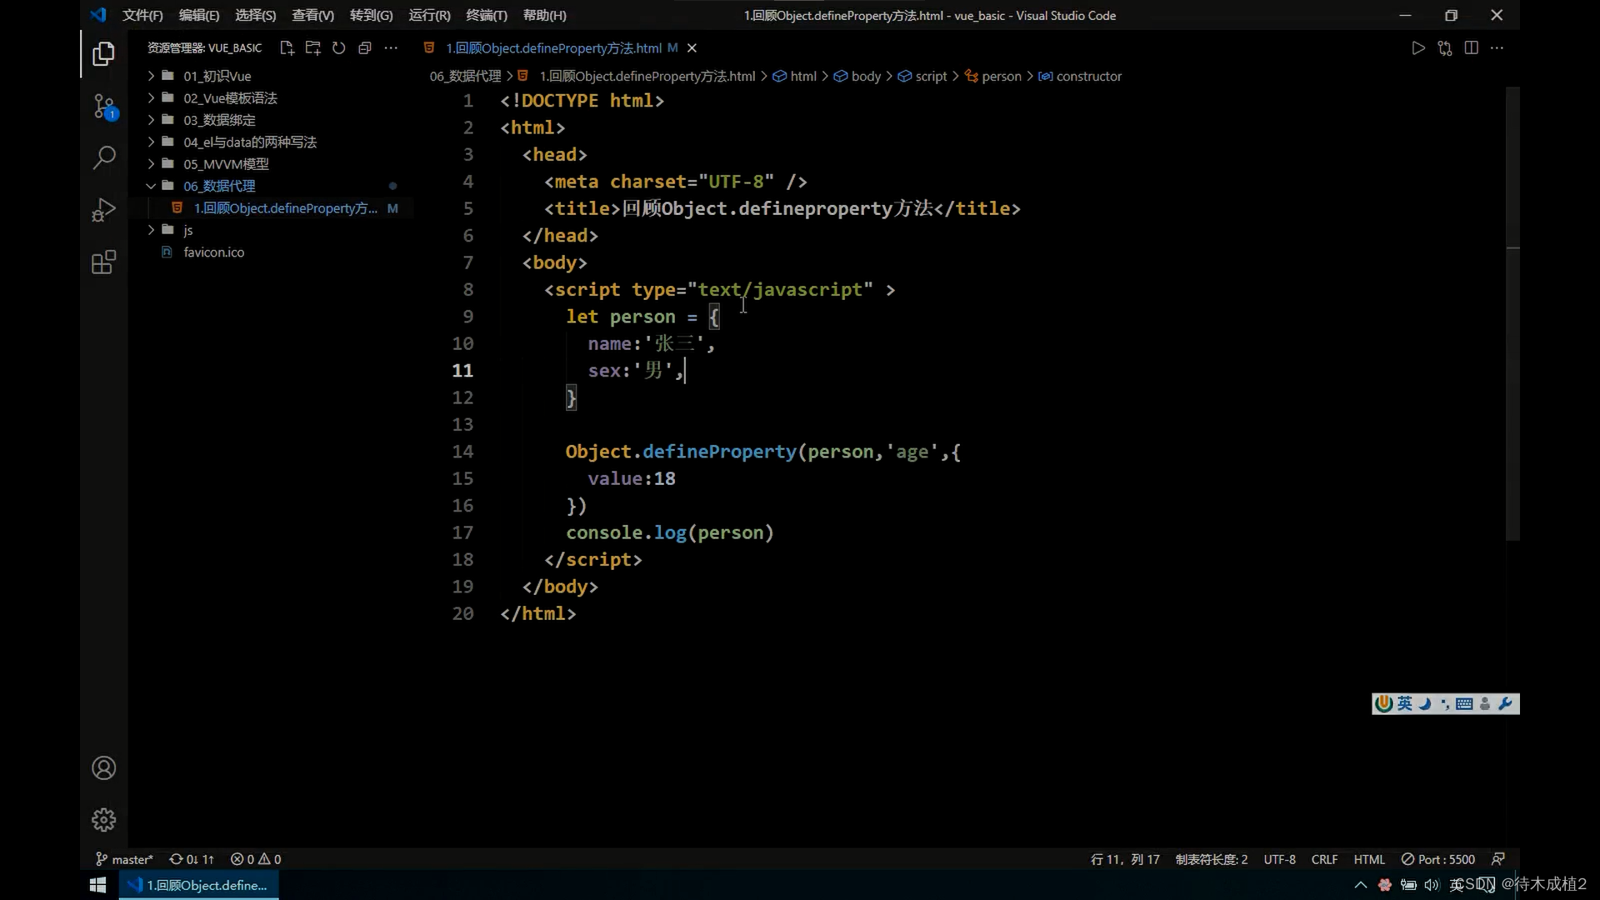
Task: Place cursor on line 17 console.log
Action: tap(670, 532)
